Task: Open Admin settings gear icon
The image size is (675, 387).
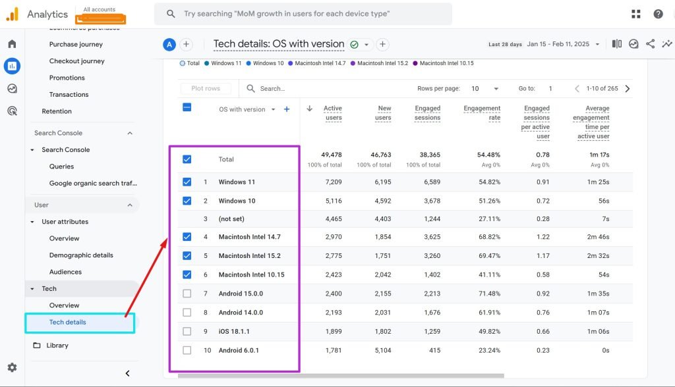Action: pos(12,367)
